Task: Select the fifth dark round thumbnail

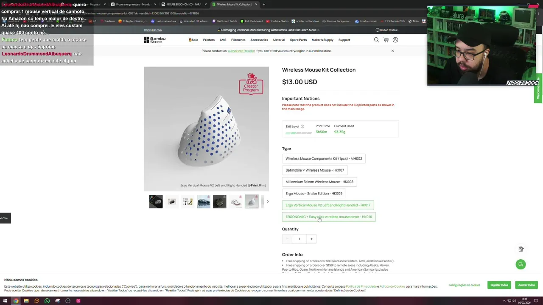Action: pyautogui.click(x=219, y=202)
